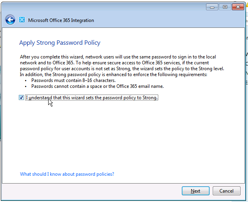The image size is (248, 202).
Task: Click the "Microsoft Office 365 Integration" title text
Action: coord(61,20)
